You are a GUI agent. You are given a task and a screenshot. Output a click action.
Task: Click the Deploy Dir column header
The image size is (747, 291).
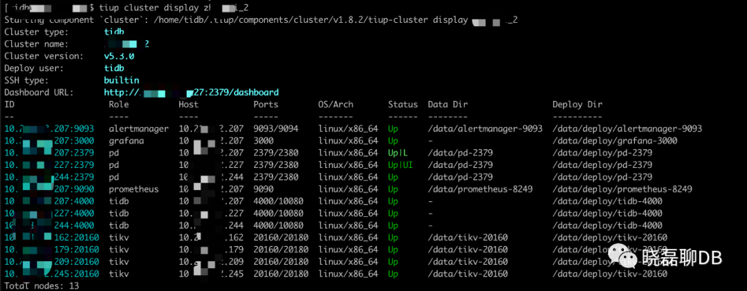pyautogui.click(x=578, y=104)
